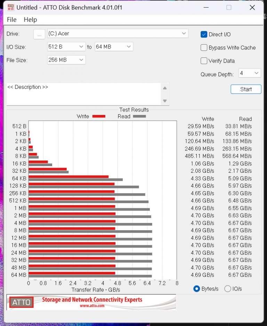Click the ATTO app icon in title bar
The width and height of the screenshot is (267, 326).
(11, 7)
